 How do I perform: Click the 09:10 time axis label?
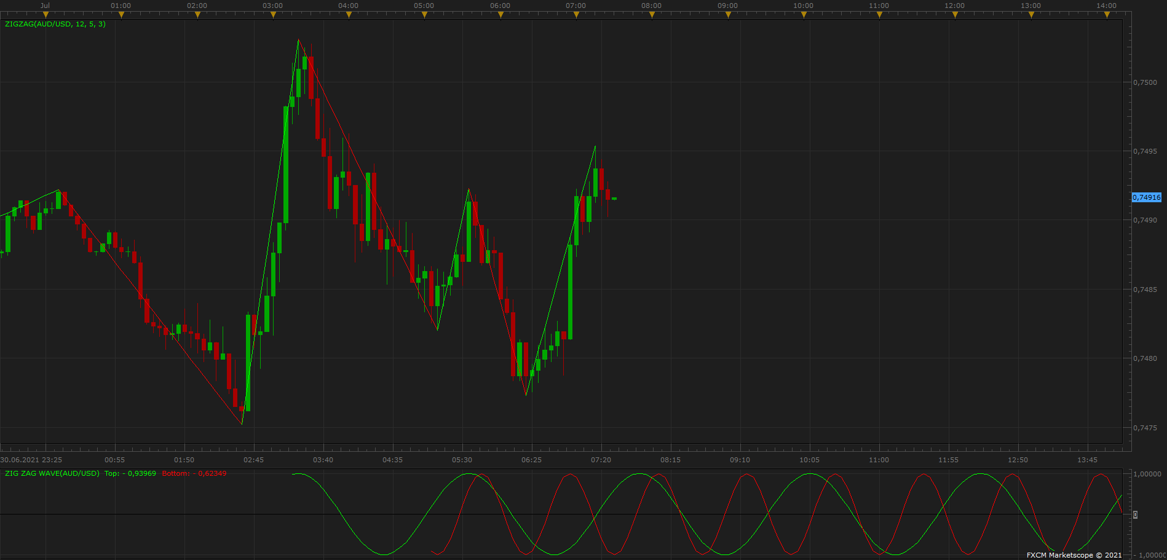point(740,460)
